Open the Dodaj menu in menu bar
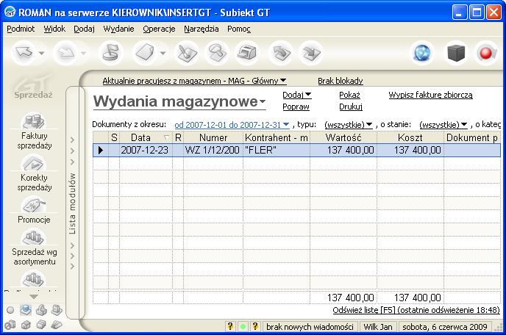Viewport: 506px width, 335px height. point(84,29)
